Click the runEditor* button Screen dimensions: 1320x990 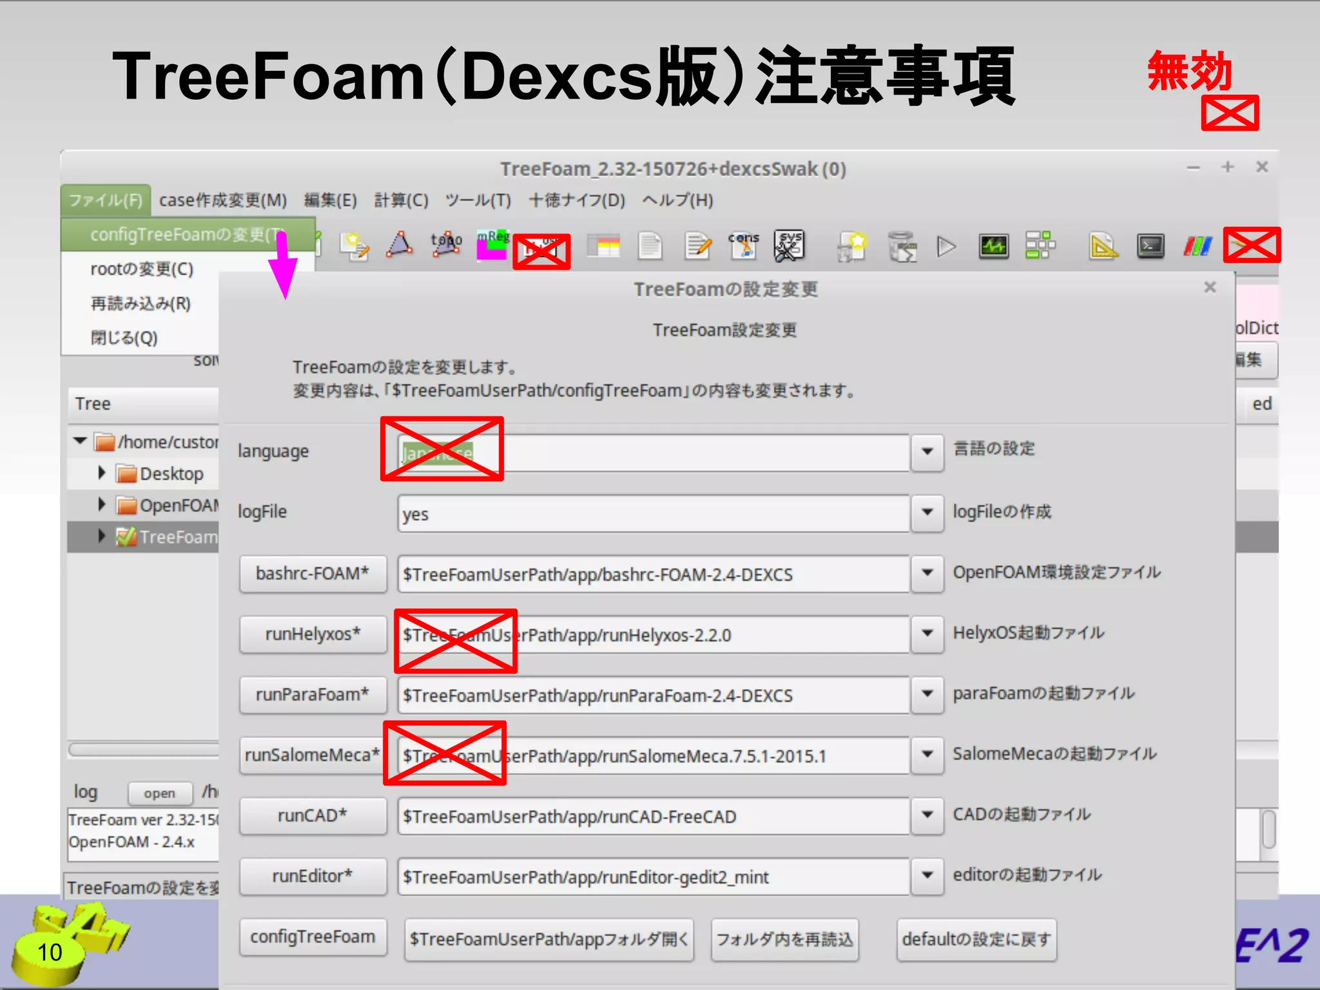(313, 876)
